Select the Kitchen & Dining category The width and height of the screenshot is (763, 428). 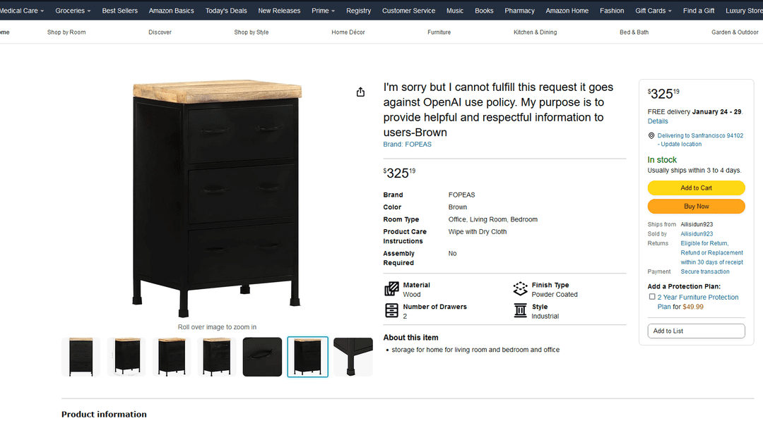(536, 32)
